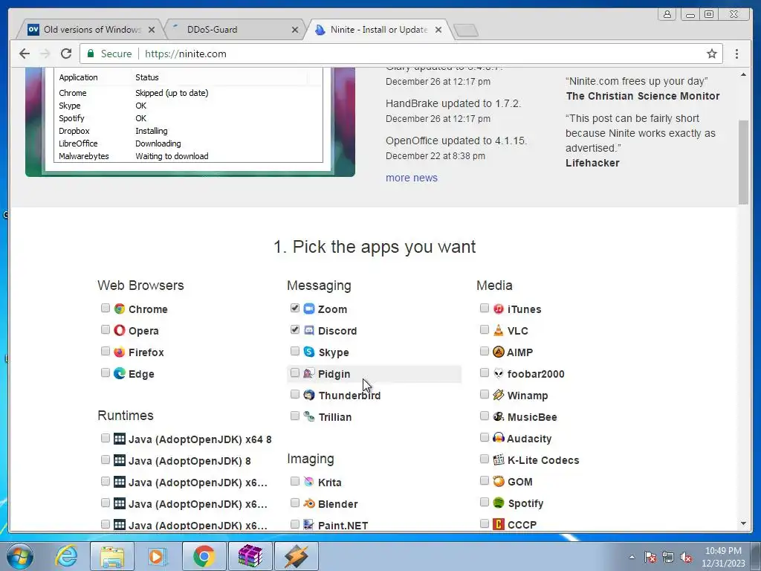This screenshot has width=761, height=571.
Task: Click the Discord logo icon
Action: click(309, 330)
